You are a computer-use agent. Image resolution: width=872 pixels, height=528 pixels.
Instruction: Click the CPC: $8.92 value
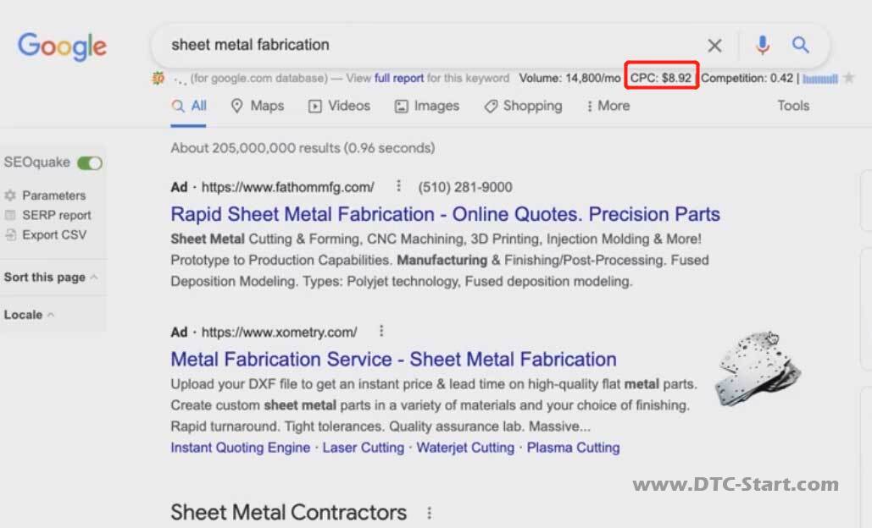click(x=661, y=79)
